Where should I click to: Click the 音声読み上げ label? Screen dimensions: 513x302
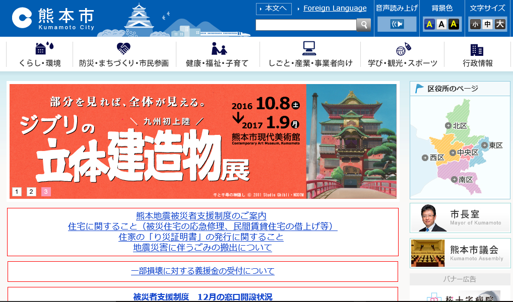pyautogui.click(x=397, y=8)
